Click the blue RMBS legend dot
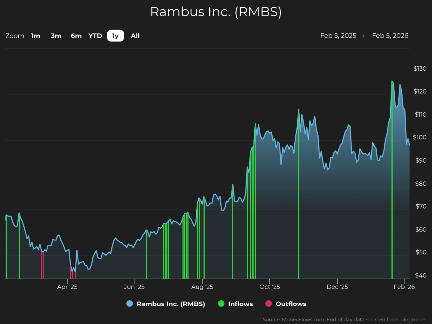432x324 pixels. pos(130,304)
